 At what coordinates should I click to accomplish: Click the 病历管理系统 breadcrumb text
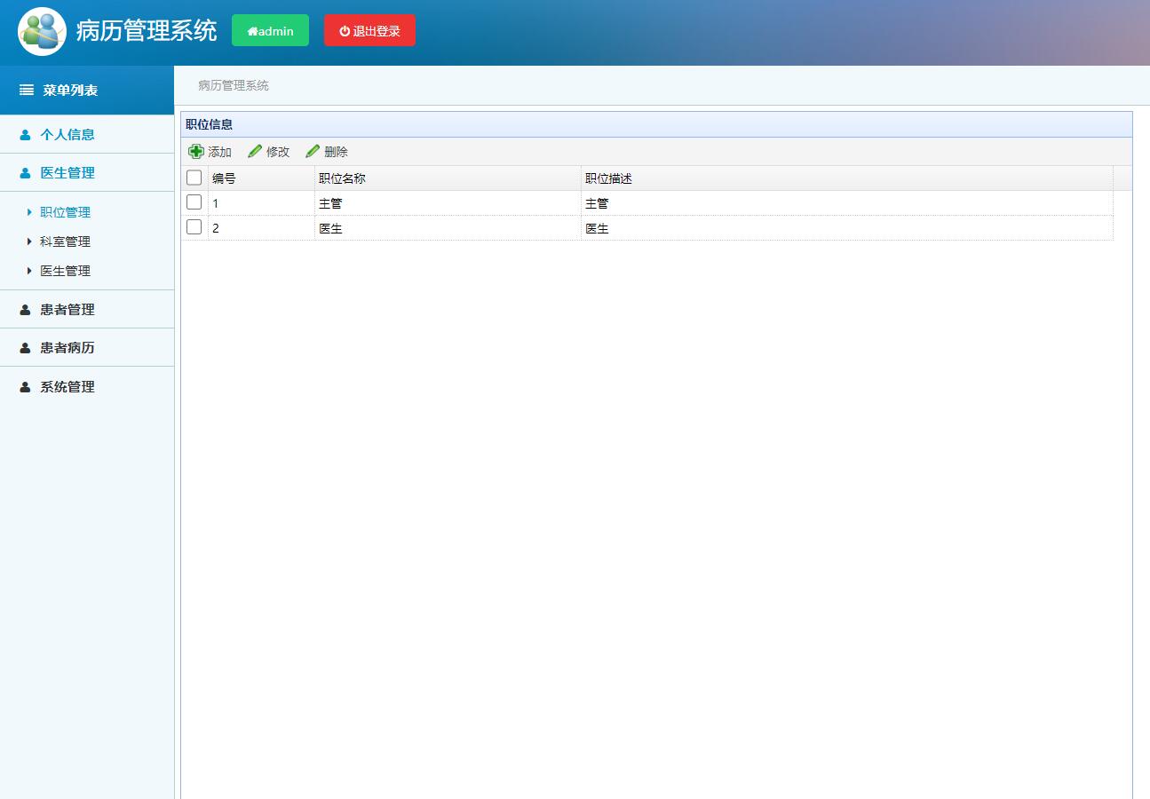pyautogui.click(x=234, y=85)
